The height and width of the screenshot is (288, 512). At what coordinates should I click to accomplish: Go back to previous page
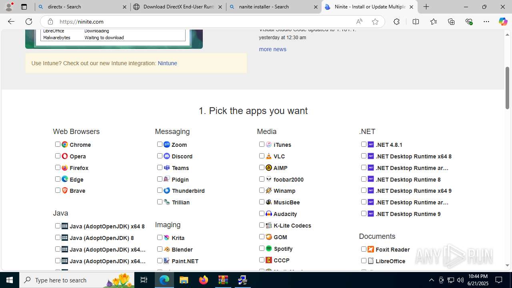pyautogui.click(x=11, y=22)
